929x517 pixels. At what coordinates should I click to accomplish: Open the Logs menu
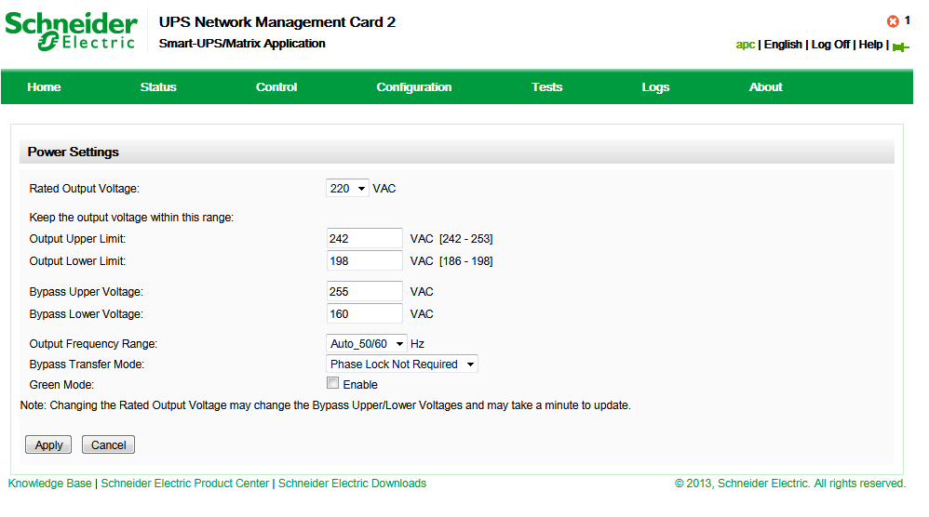655,87
